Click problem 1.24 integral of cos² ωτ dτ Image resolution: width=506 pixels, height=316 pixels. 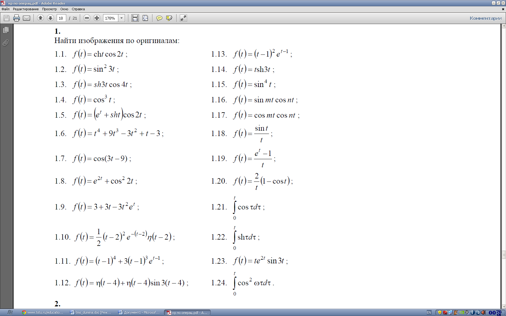(253, 283)
